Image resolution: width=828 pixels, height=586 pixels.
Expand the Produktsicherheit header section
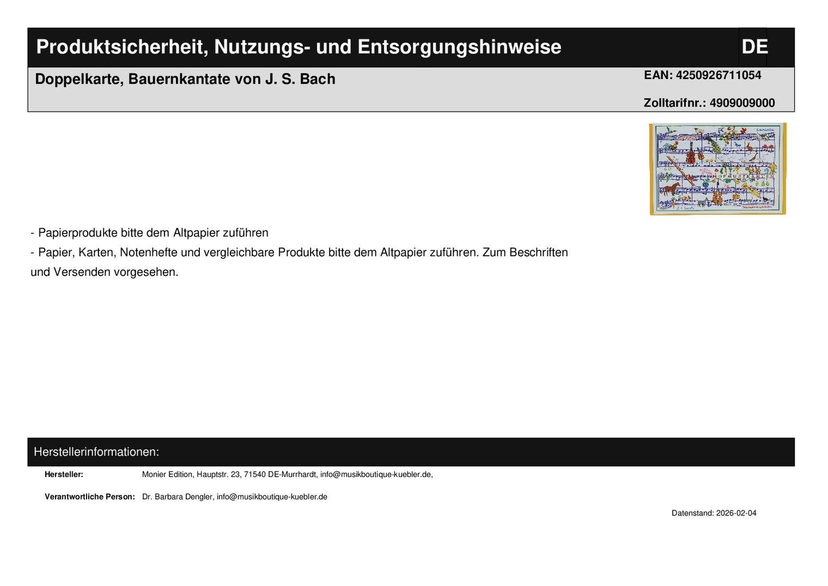click(299, 46)
